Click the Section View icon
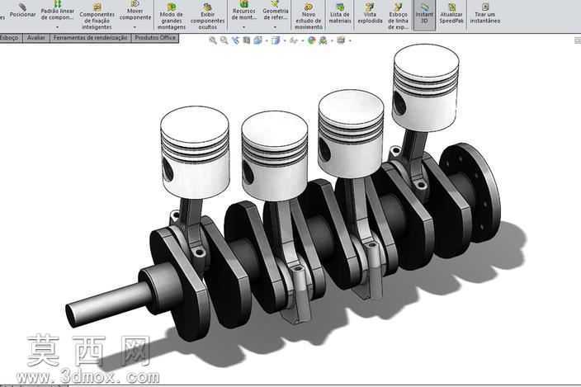The width and height of the screenshot is (581, 387). click(x=247, y=40)
